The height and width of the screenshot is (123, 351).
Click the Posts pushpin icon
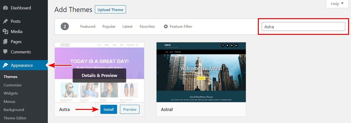[x=5, y=21]
